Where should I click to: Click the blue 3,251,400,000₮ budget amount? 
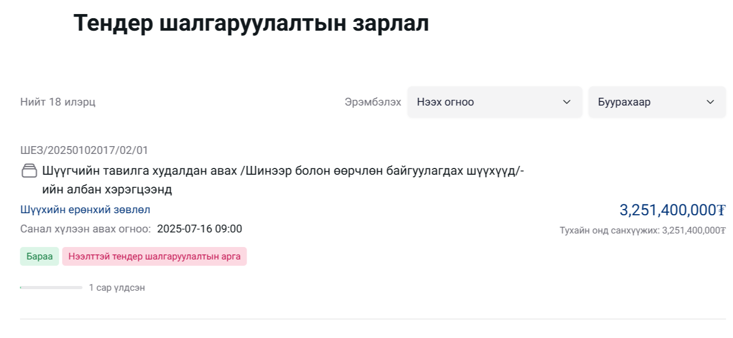point(672,210)
